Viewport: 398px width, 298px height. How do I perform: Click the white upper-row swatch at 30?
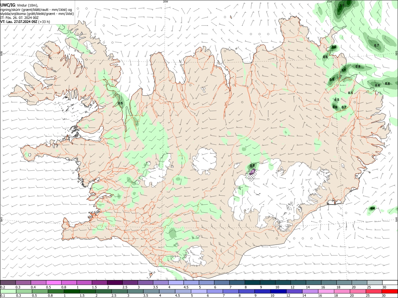point(390,283)
